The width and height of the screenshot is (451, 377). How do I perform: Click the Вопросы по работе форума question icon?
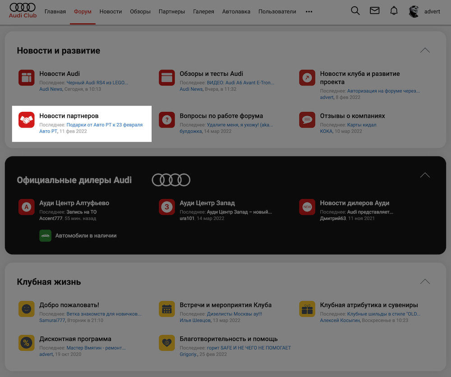167,120
